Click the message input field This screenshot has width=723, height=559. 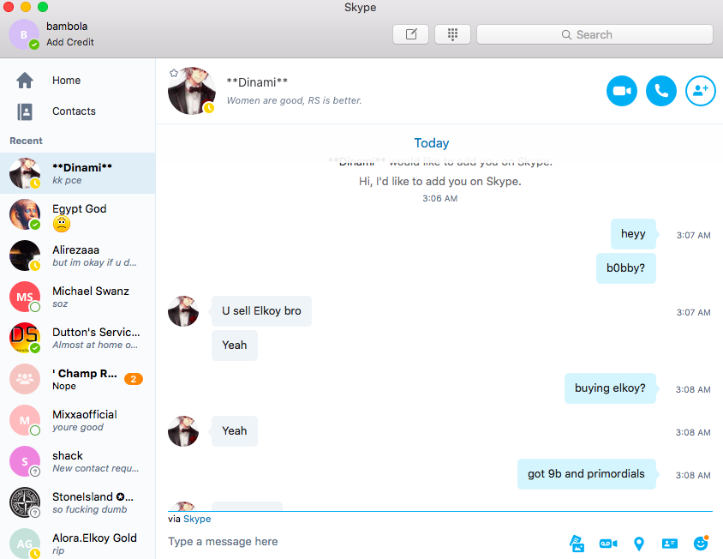coord(364,542)
